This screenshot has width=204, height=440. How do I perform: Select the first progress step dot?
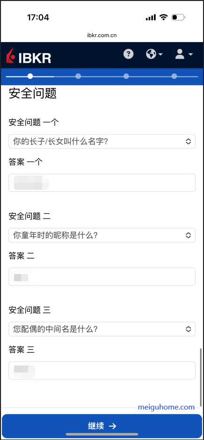[30, 76]
